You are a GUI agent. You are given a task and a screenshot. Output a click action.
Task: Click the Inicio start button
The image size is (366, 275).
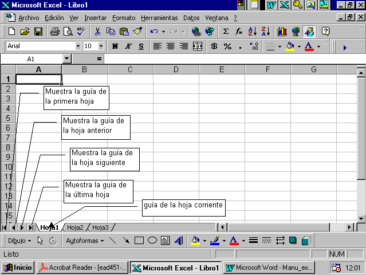click(18, 268)
